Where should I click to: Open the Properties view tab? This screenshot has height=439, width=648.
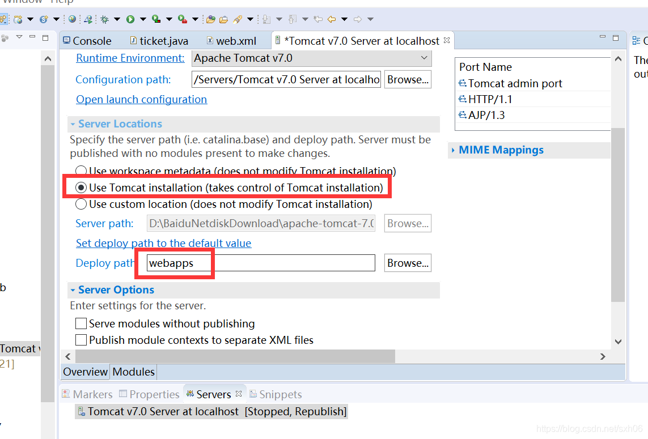pyautogui.click(x=149, y=394)
